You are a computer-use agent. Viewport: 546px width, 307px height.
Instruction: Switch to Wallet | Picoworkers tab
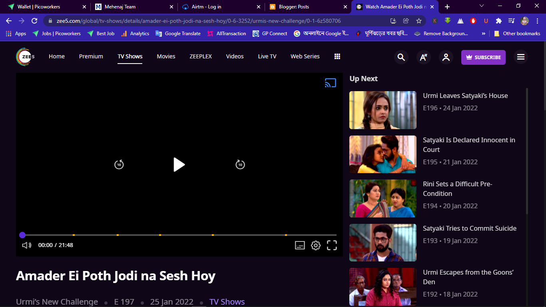(x=47, y=7)
